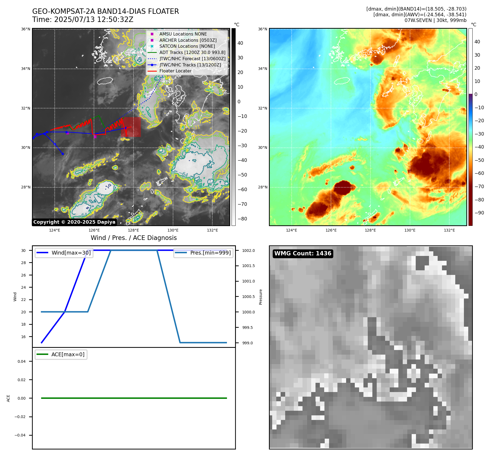Screen dimensions: 491x459
Task: Click the grayscale temperature colorbar of the infrared map
Action: [x=233, y=127]
